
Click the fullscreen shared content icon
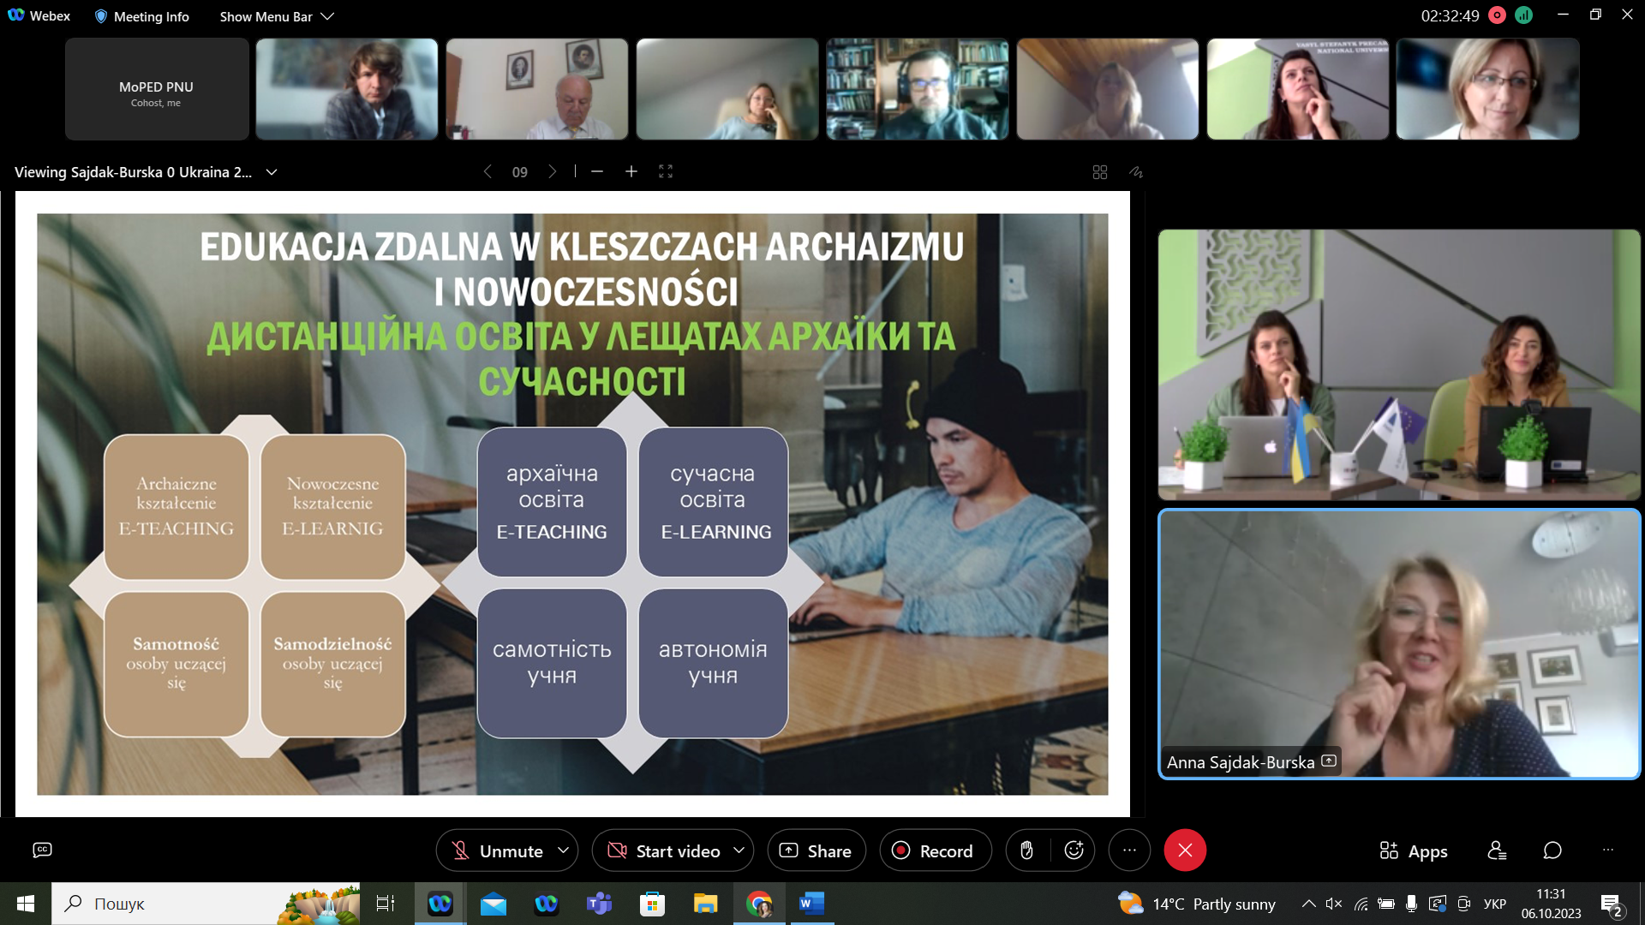tap(666, 172)
